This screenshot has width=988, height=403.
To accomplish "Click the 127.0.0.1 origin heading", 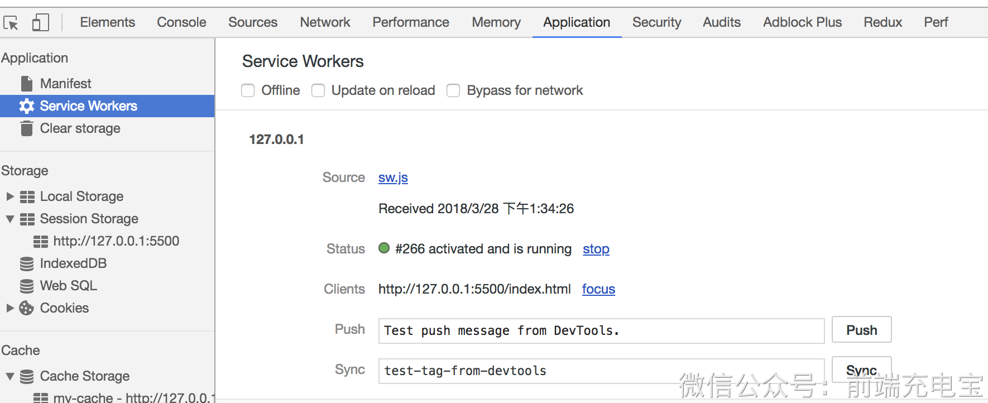I will 276,140.
